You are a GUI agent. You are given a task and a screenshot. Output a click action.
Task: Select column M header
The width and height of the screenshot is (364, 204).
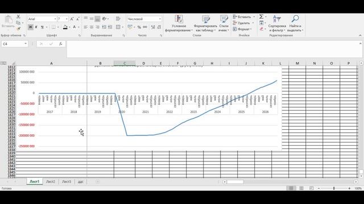point(297,63)
